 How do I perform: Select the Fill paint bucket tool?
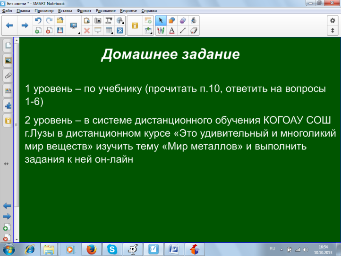pos(194,21)
